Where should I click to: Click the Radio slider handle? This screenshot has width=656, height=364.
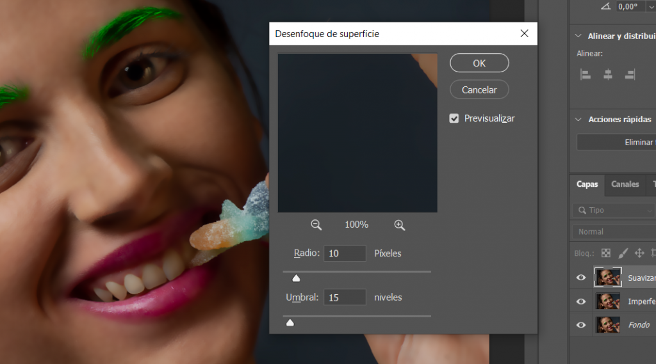point(296,278)
